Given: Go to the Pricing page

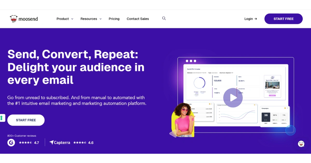Looking at the screenshot, I should (x=114, y=19).
